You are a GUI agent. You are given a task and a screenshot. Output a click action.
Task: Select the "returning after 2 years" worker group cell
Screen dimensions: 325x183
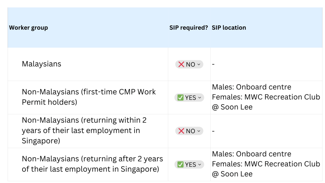tap(92, 164)
